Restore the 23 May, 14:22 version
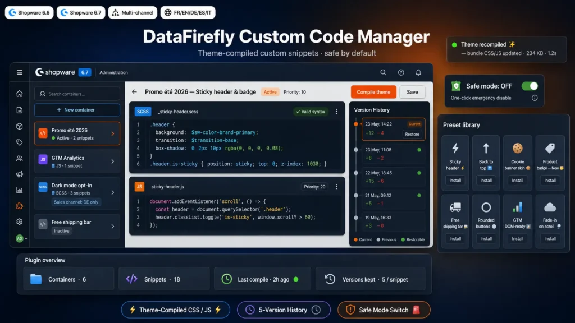Viewport: 575px width, 323px height. 412,134
